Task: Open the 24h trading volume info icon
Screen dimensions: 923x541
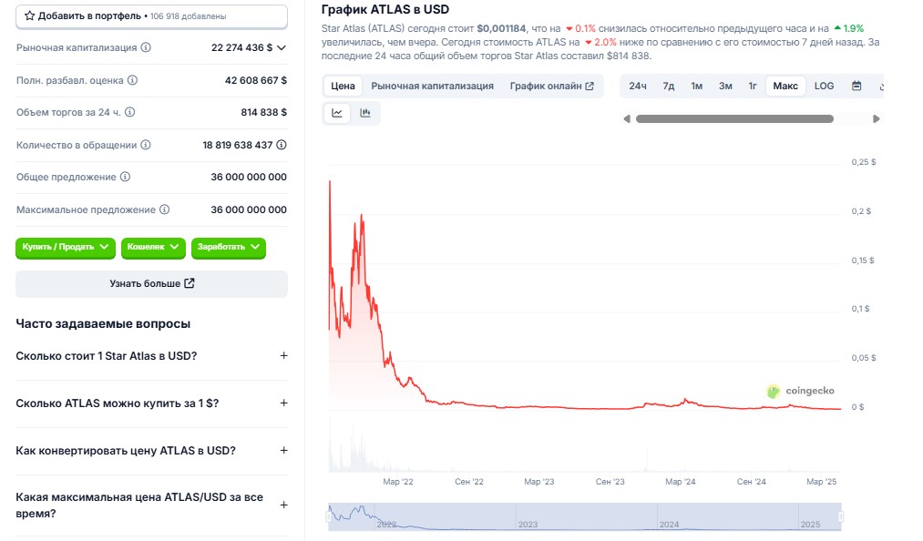Action: 129,112
